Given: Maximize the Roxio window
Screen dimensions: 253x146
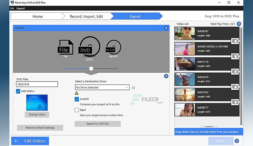Looking at the screenshot, I should (229, 3).
